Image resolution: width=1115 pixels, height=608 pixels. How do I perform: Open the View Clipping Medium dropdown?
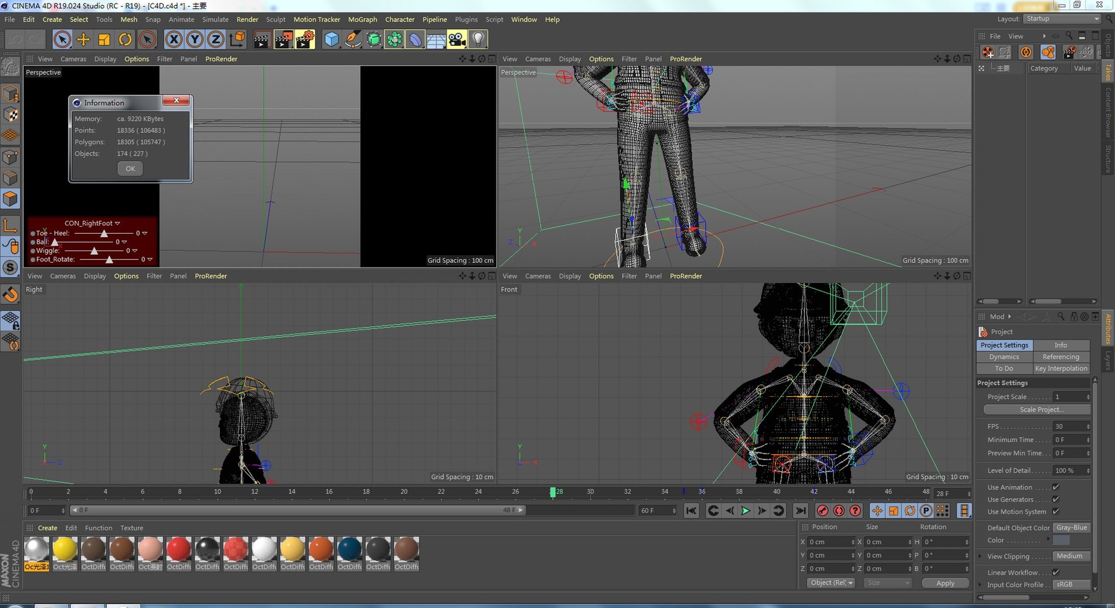pyautogui.click(x=1071, y=556)
